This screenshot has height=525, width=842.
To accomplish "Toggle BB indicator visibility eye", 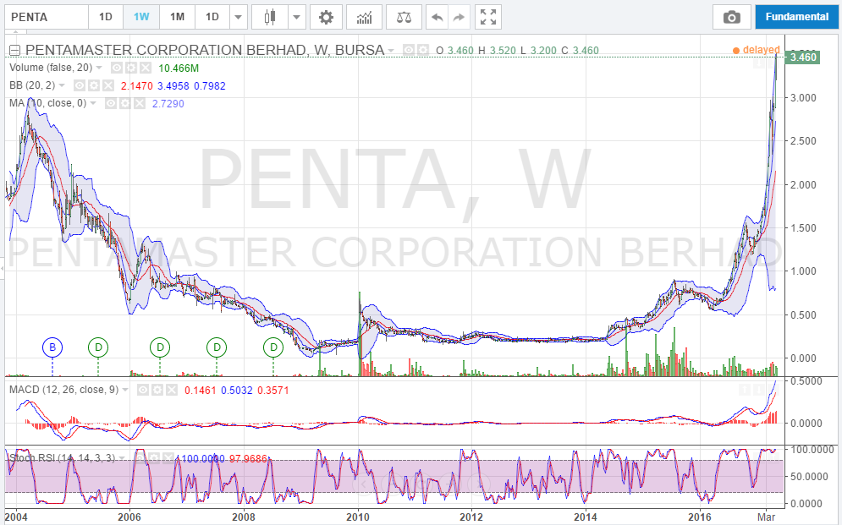I will click(79, 85).
